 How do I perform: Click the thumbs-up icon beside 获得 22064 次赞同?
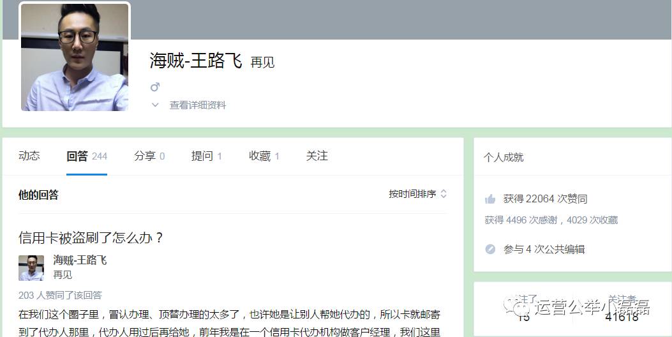pos(490,199)
